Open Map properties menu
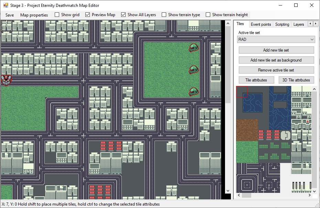The height and width of the screenshot is (208, 320). 34,15
